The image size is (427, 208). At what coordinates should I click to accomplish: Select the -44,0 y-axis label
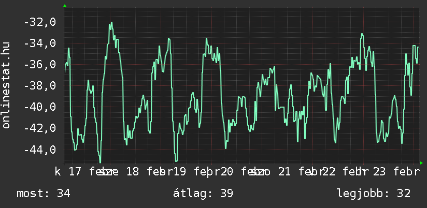coord(40,150)
